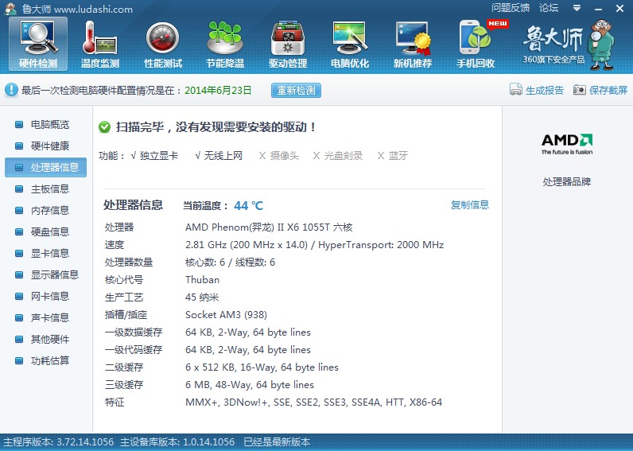Click the 45 纳米 process value
This screenshot has width=633, height=451.
(202, 297)
